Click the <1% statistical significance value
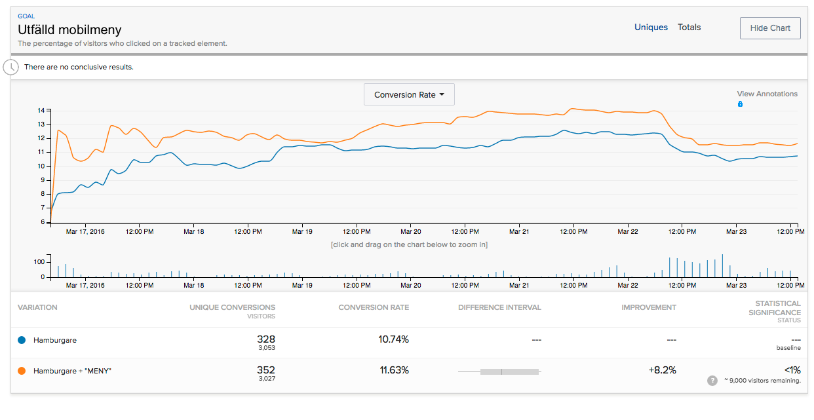814x420 pixels. coord(792,370)
